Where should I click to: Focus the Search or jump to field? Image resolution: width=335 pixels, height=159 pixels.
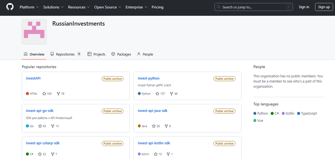(x=253, y=7)
